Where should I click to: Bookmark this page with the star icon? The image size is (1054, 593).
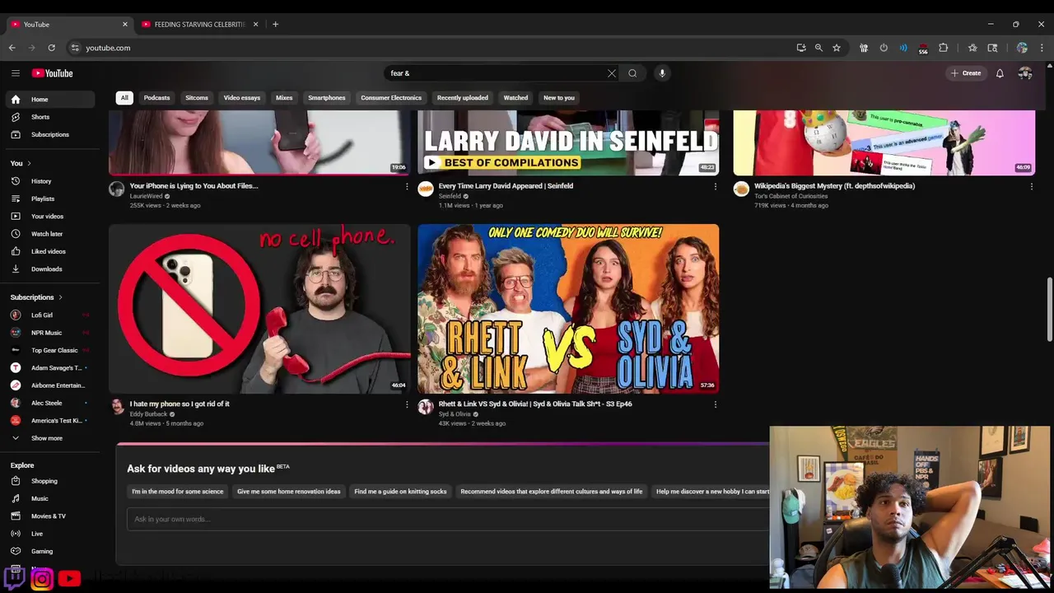click(x=837, y=48)
